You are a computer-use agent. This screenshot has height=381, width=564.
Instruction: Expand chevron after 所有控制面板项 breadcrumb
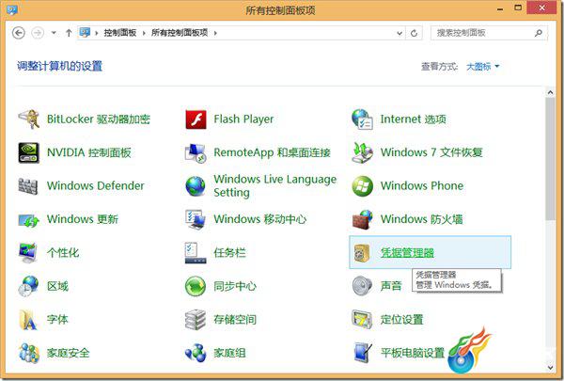[x=215, y=33]
